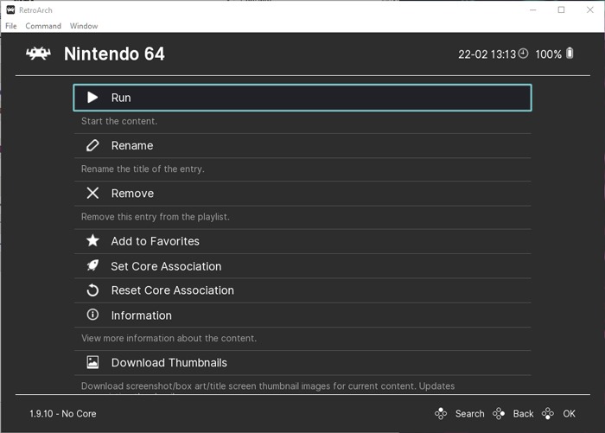This screenshot has width=605, height=433.
Task: Click the Reset Core Association circular arrow icon
Action: pyautogui.click(x=92, y=290)
